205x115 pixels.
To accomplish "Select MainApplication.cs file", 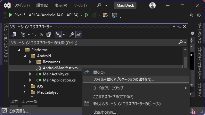I will 59,80.
